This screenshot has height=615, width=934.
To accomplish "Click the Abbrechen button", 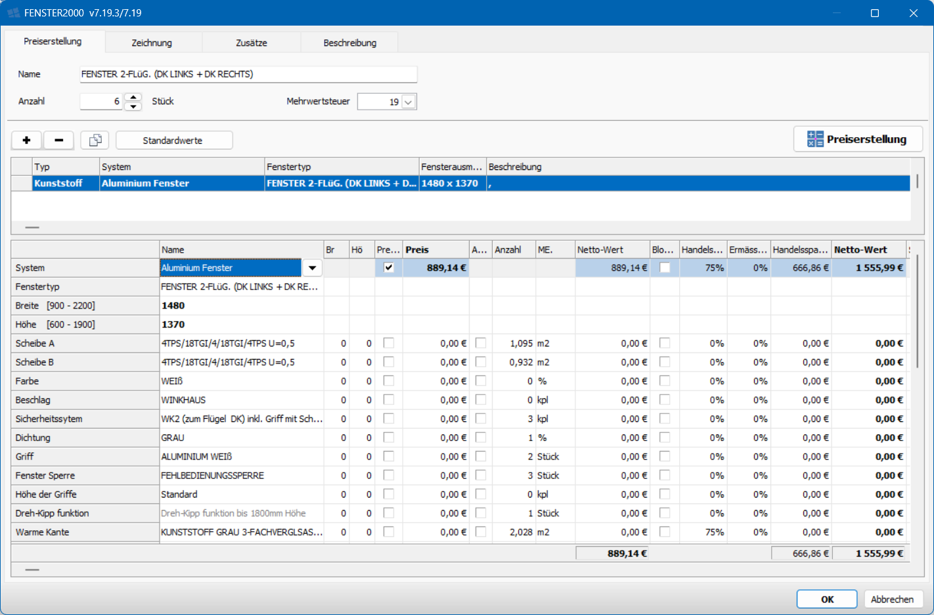I will 892,599.
